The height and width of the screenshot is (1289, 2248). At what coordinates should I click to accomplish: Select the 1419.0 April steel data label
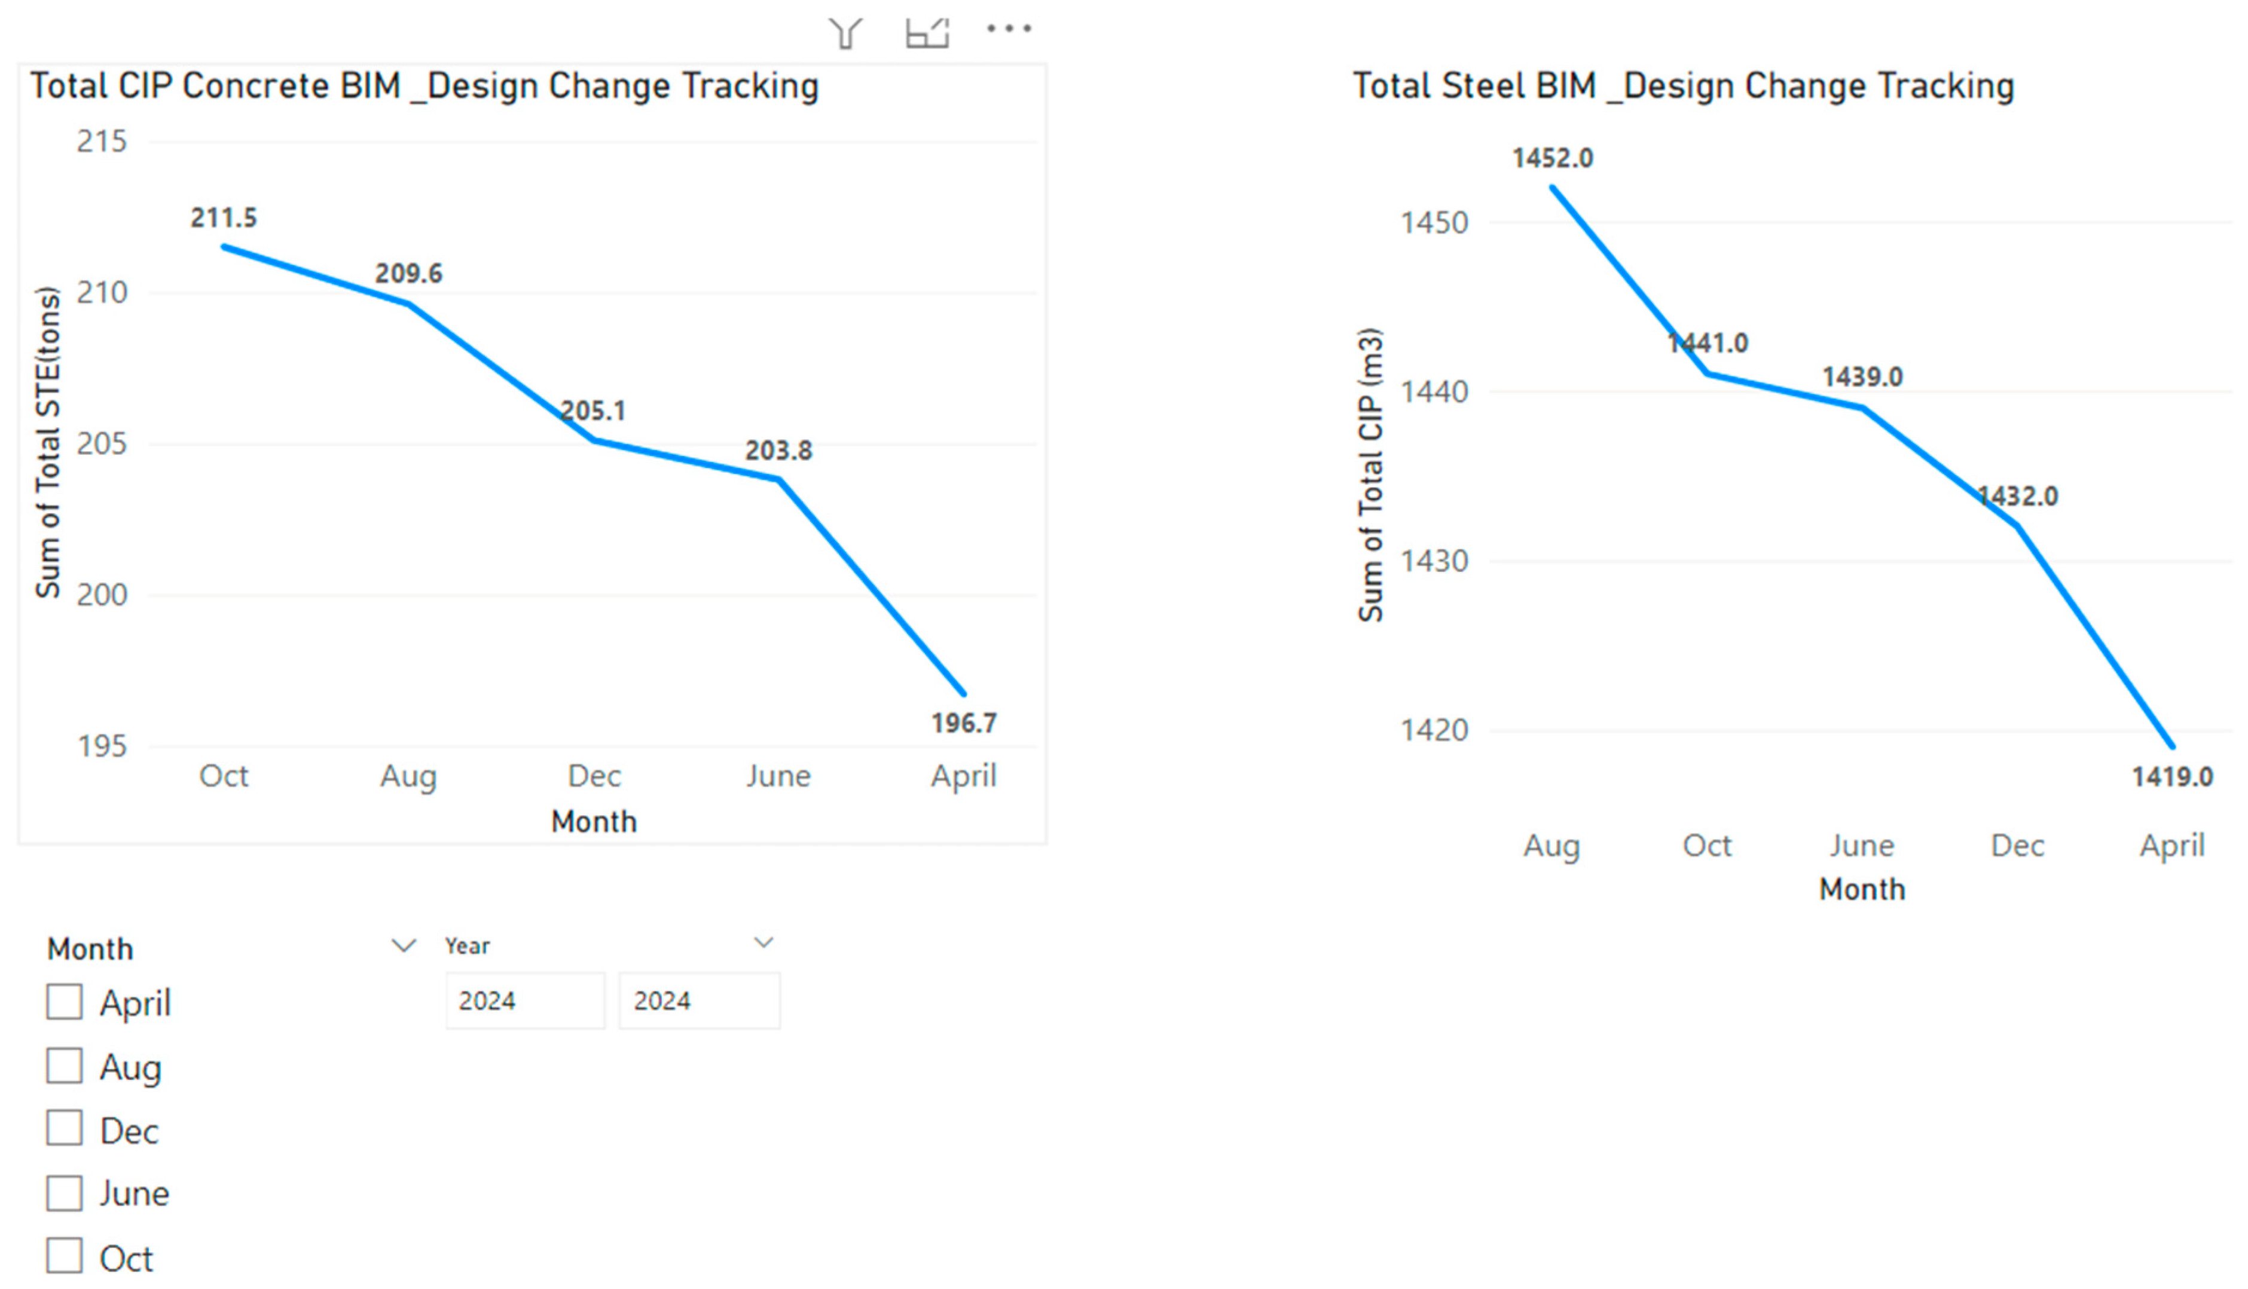tap(2172, 777)
